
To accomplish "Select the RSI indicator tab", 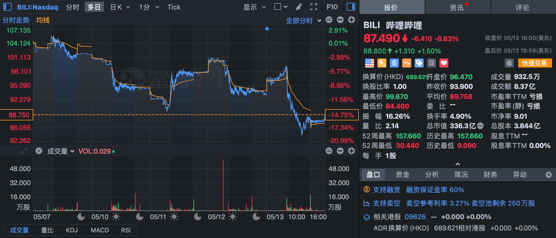I will (x=126, y=230).
